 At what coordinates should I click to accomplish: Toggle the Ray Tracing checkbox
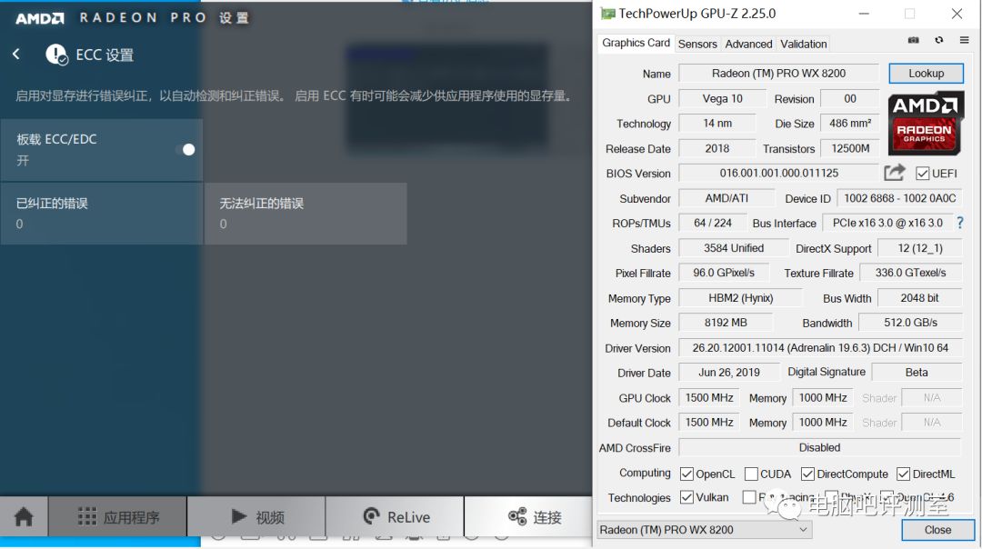pyautogui.click(x=749, y=497)
